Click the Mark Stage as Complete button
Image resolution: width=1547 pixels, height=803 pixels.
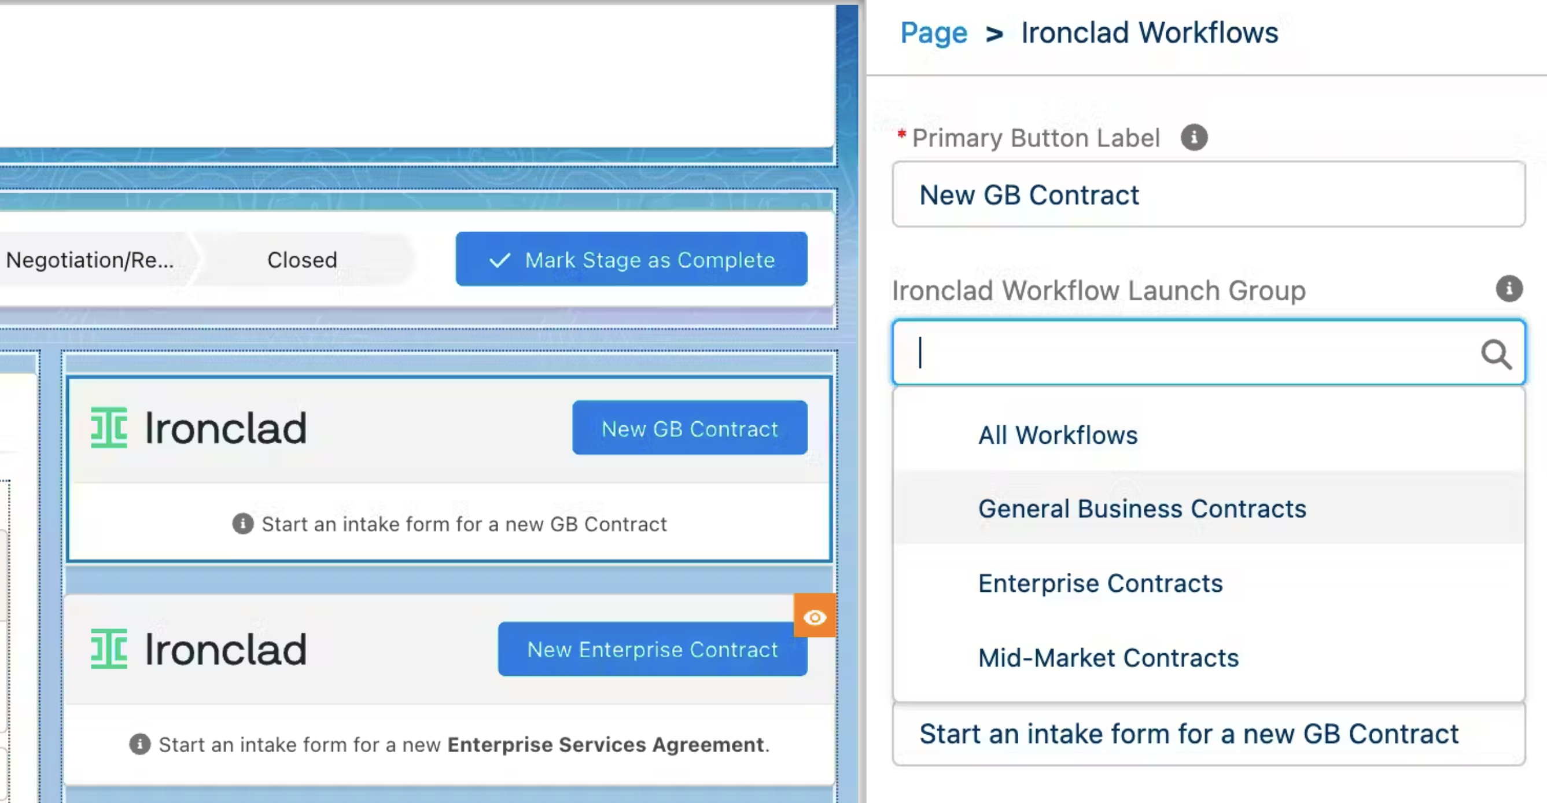pos(631,259)
